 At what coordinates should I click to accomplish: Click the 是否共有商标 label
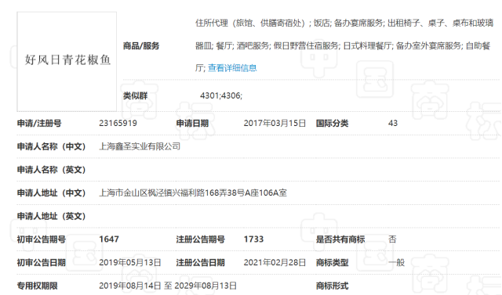click(340, 239)
